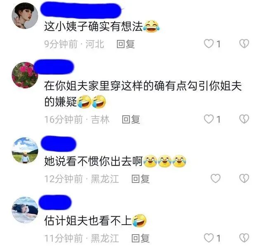Screen dimensions: 264x249
Task: Open the meadow landscape avatar profile
Action: [x=25, y=151]
